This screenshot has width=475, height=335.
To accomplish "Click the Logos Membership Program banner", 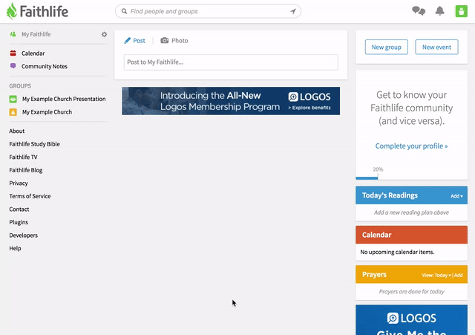I will coord(231,101).
